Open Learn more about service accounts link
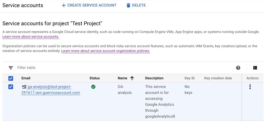The image size is (265, 123). pos(31,37)
